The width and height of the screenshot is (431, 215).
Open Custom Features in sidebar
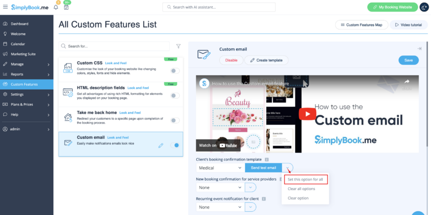click(26, 84)
